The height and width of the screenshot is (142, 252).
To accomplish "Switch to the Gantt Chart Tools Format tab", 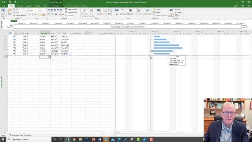I will click(56, 6).
